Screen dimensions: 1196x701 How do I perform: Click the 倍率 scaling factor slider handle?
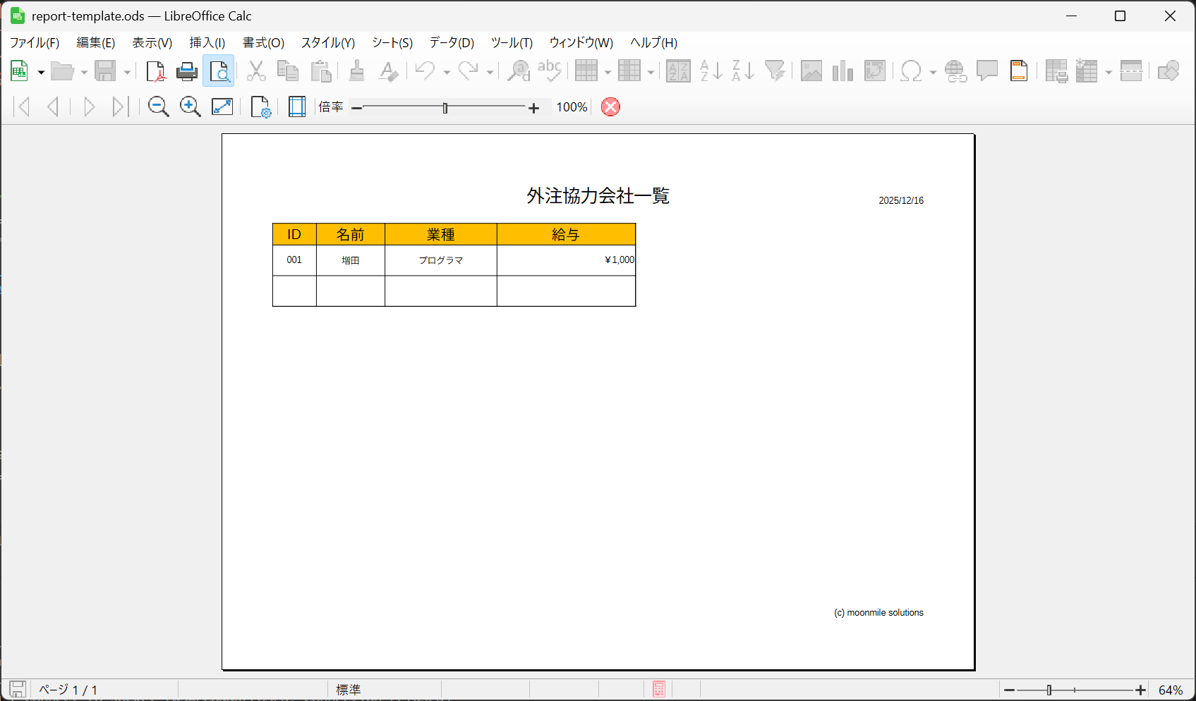445,108
